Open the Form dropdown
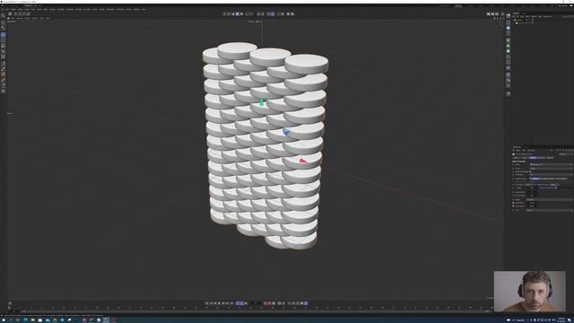 550,199
